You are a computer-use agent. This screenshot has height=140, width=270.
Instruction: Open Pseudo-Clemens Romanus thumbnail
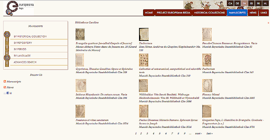click(x=207, y=34)
